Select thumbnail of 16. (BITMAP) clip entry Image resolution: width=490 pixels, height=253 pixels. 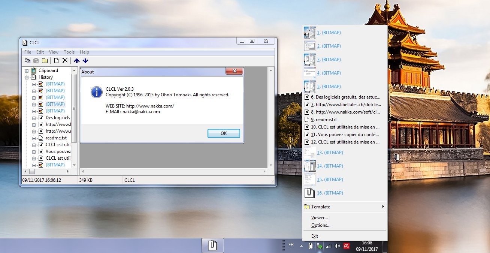click(x=309, y=193)
